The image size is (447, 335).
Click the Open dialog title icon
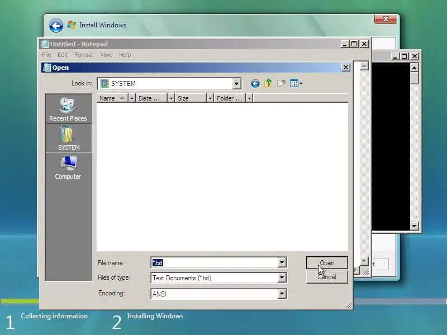click(x=47, y=68)
